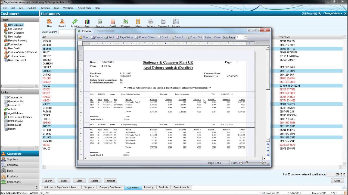Select Edit Customer task
The height and width of the screenshot is (195, 348).
click(15, 29)
